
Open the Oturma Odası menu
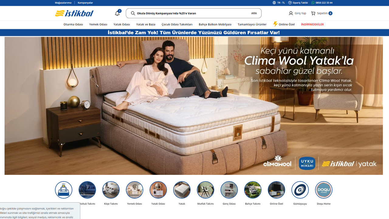pos(73,24)
